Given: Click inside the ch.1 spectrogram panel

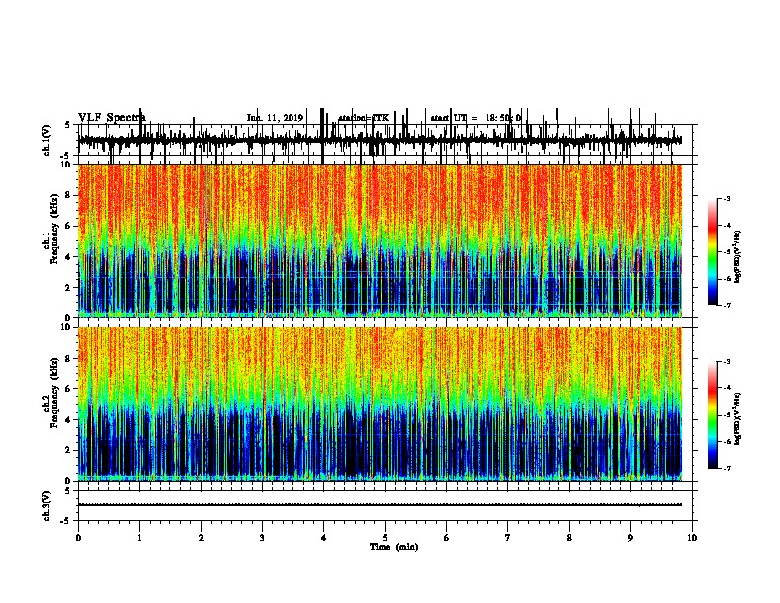Looking at the screenshot, I should tap(379, 240).
